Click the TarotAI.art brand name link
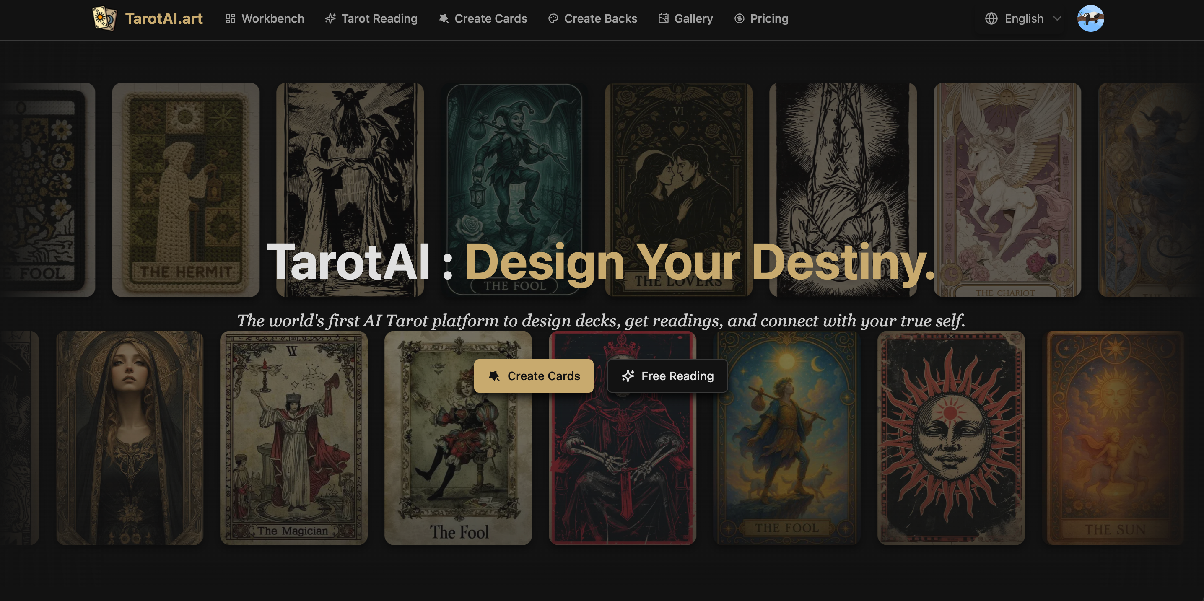This screenshot has width=1204, height=601. [163, 19]
